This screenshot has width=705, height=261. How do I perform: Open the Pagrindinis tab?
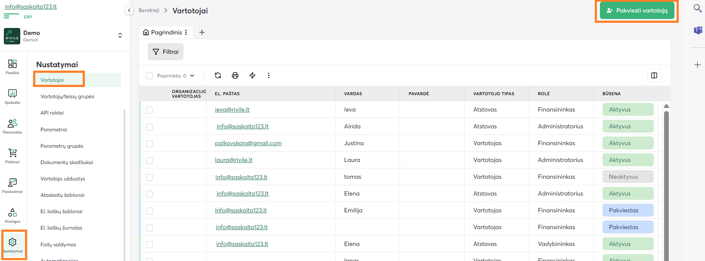(162, 32)
